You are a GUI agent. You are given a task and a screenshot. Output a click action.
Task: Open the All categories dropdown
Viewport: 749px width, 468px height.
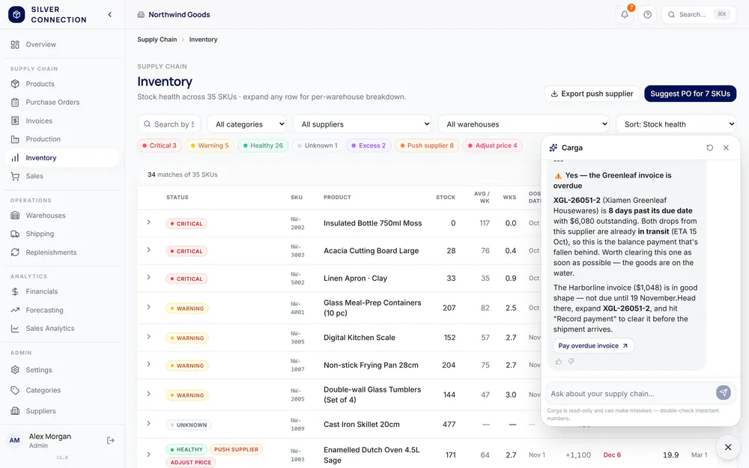coord(247,124)
